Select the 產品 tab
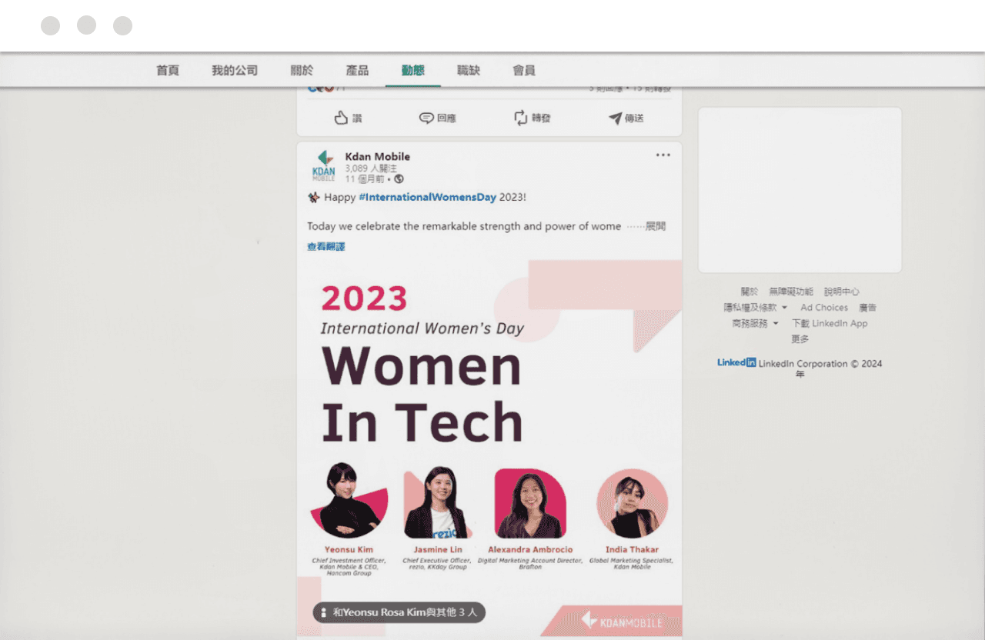 pyautogui.click(x=357, y=70)
